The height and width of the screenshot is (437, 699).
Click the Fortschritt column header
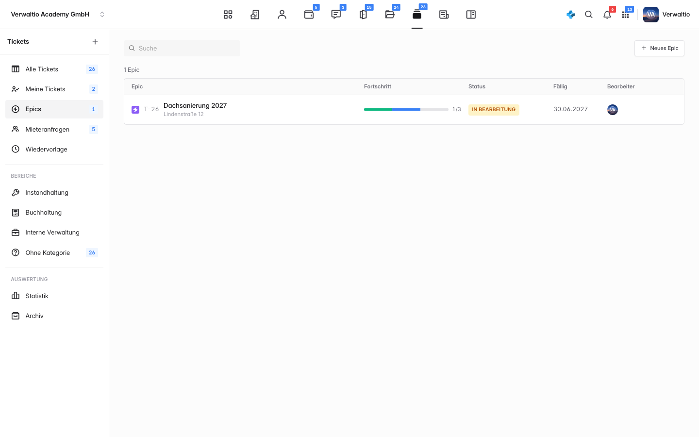click(378, 86)
